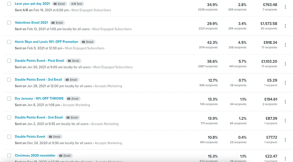
Task: Open more options for Double Points Event campaign
Action: pyautogui.click(x=286, y=140)
